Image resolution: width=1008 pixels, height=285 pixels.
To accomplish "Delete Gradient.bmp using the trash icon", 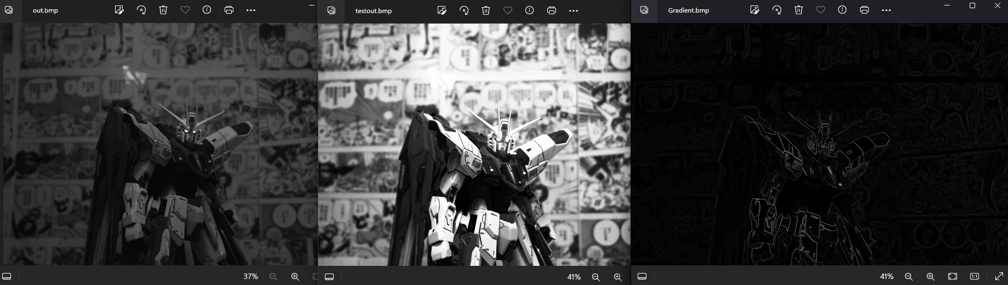I will pos(799,10).
